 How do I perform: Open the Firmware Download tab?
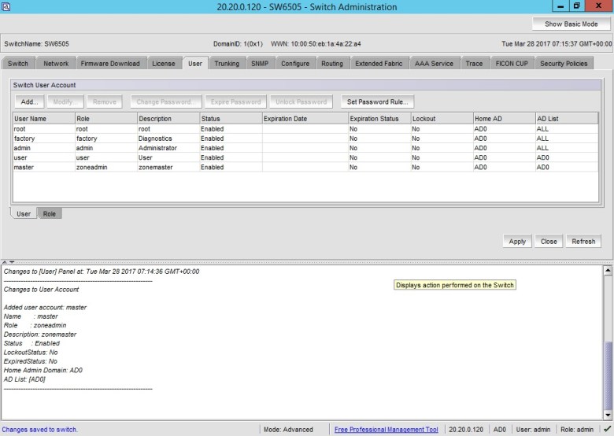tap(110, 64)
